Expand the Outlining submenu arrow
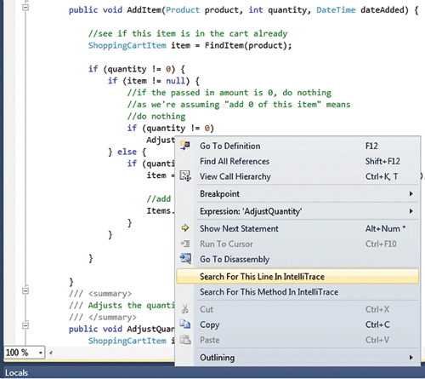 pos(411,358)
